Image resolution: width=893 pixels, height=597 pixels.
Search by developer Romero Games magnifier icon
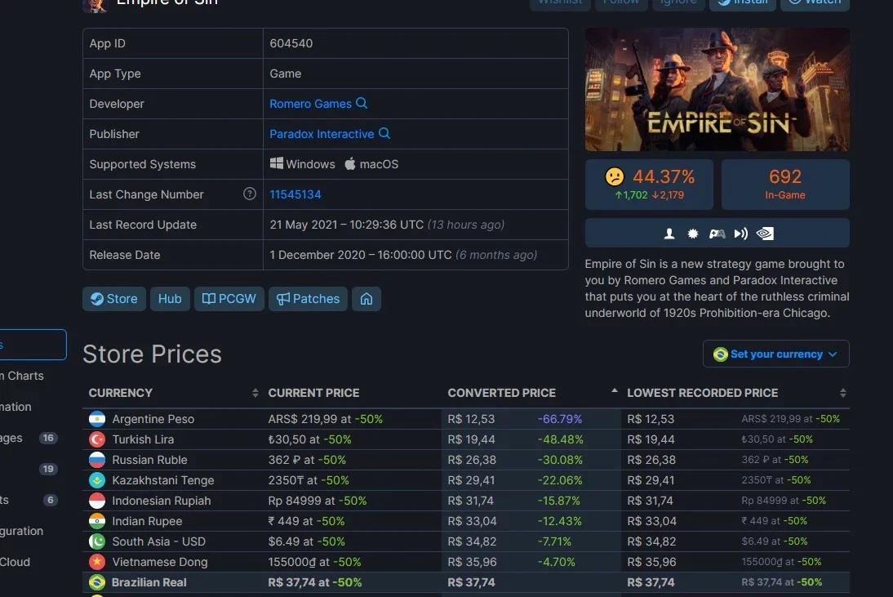pyautogui.click(x=362, y=103)
